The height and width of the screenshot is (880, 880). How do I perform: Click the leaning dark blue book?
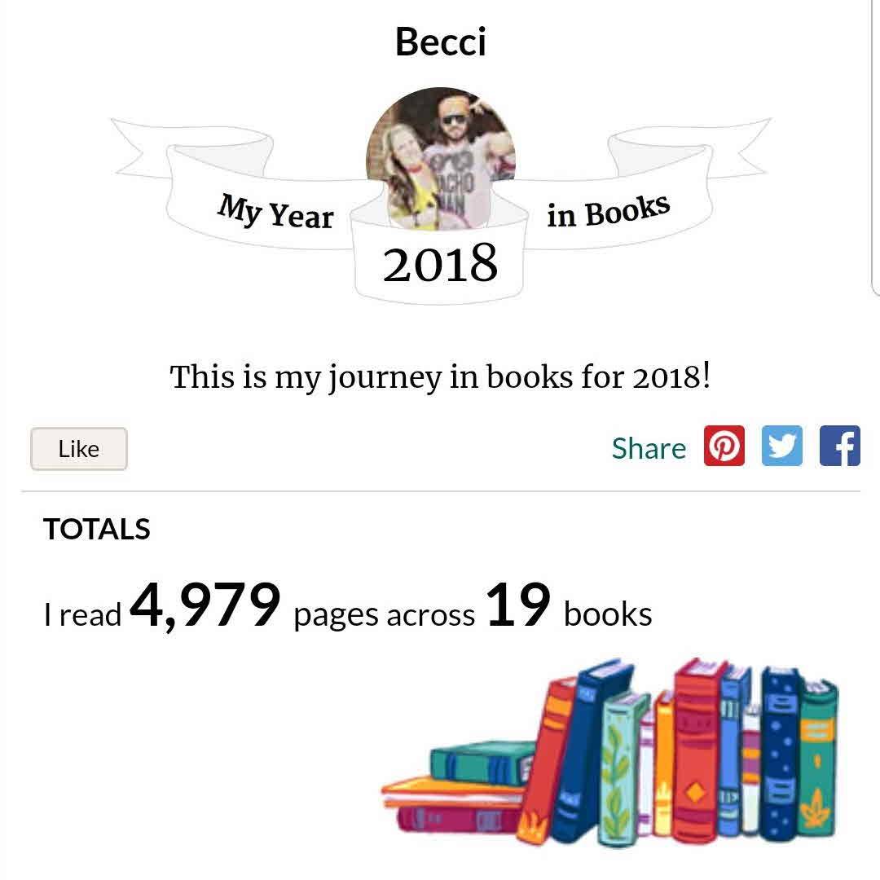pyautogui.click(x=587, y=750)
